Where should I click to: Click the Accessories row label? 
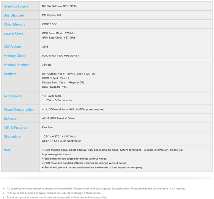pos(13,96)
